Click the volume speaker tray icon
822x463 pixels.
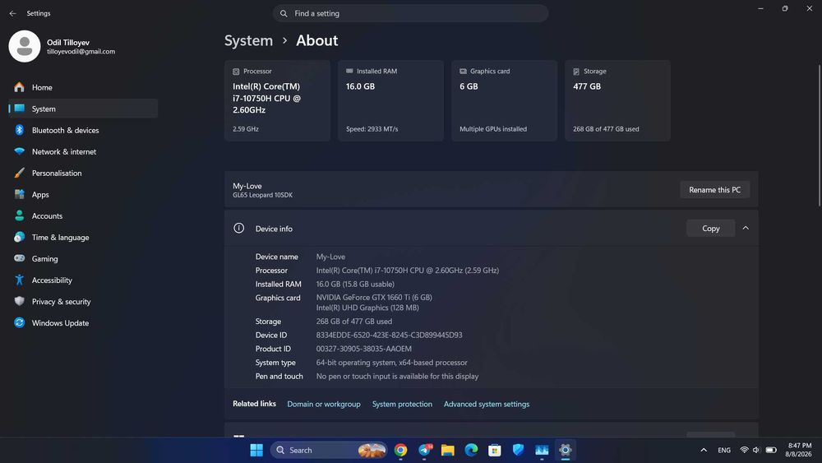click(756, 450)
